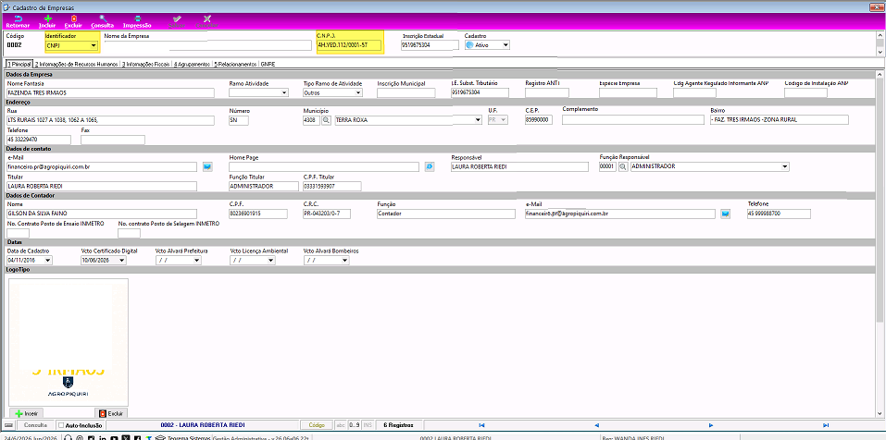The image size is (886, 440).
Task: Open the Informações Fiscais tab
Action: tap(145, 65)
